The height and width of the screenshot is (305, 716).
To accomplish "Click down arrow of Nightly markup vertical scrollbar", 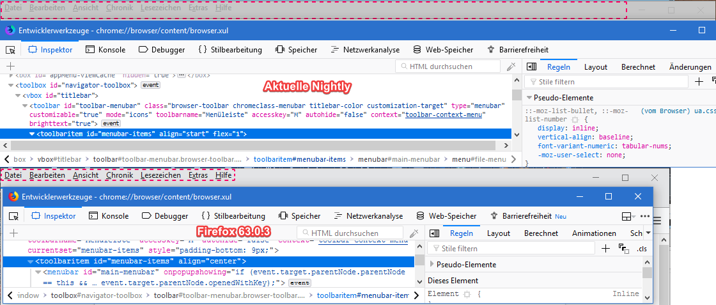I will (x=517, y=135).
